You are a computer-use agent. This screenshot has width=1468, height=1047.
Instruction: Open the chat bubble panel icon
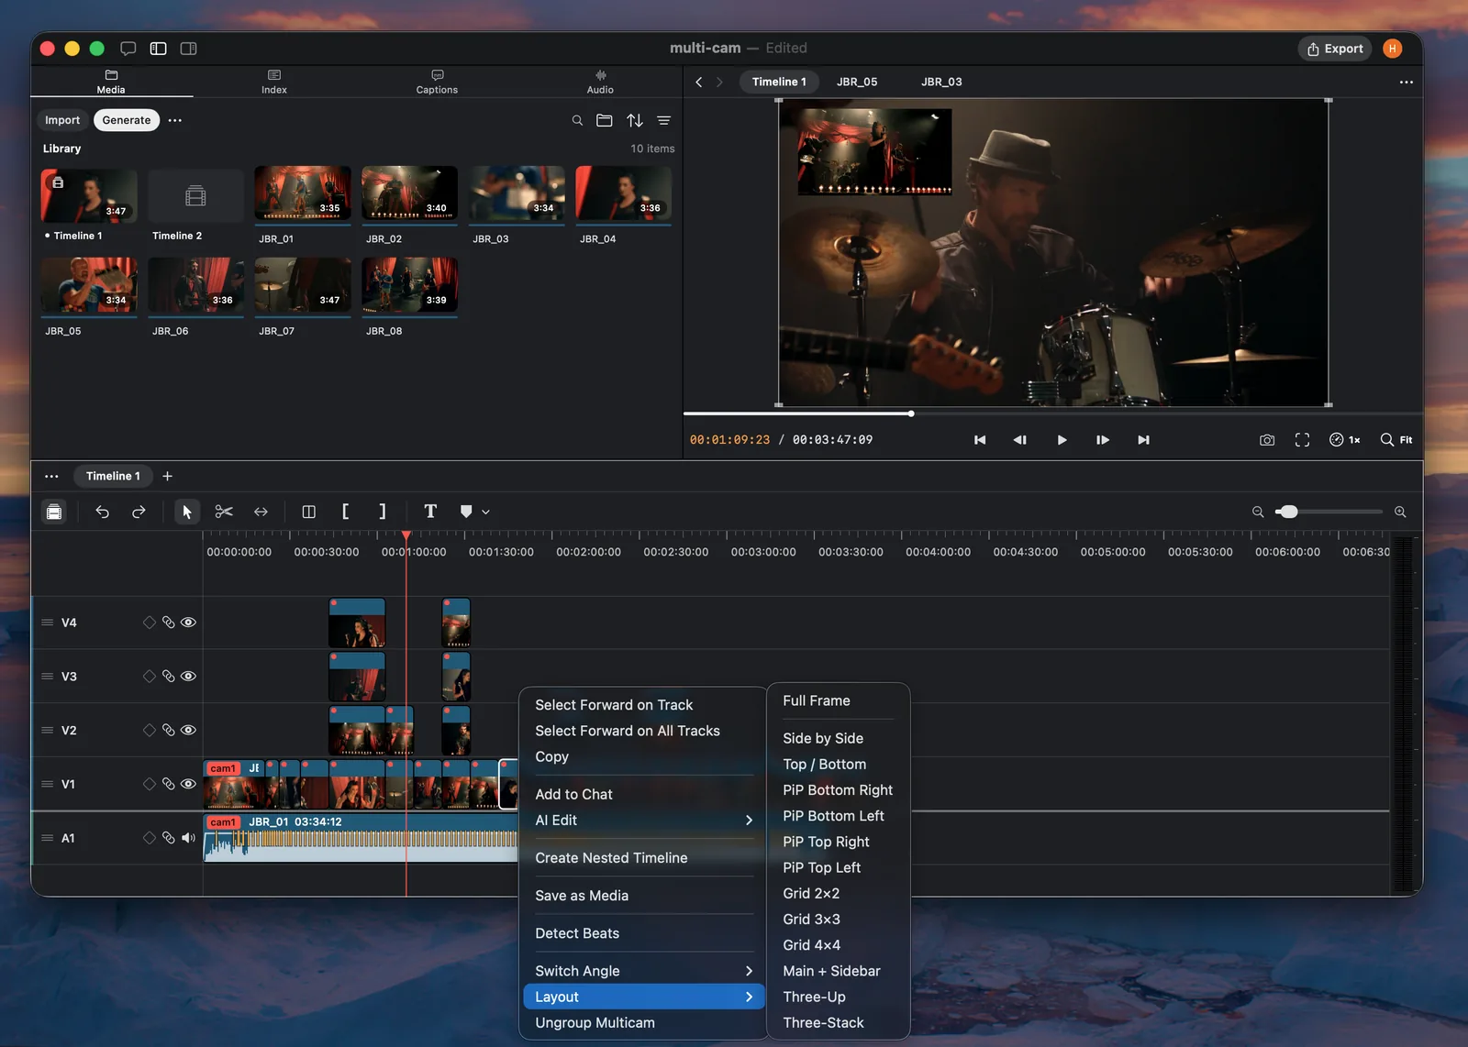(x=128, y=49)
